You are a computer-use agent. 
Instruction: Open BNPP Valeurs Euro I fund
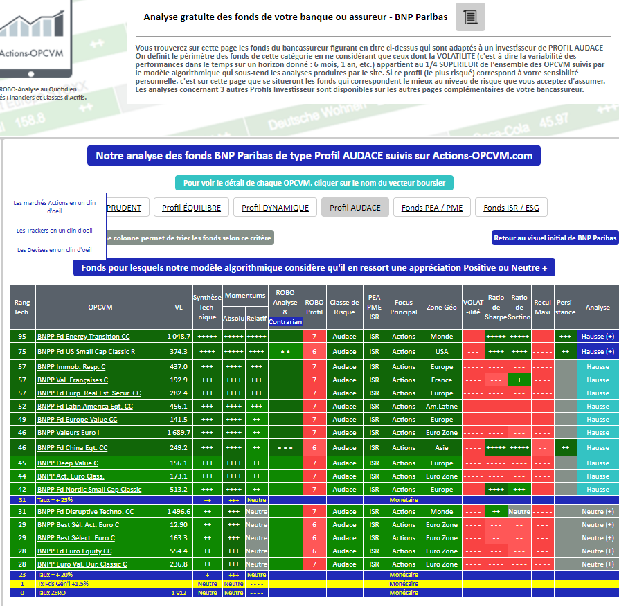pyautogui.click(x=69, y=433)
